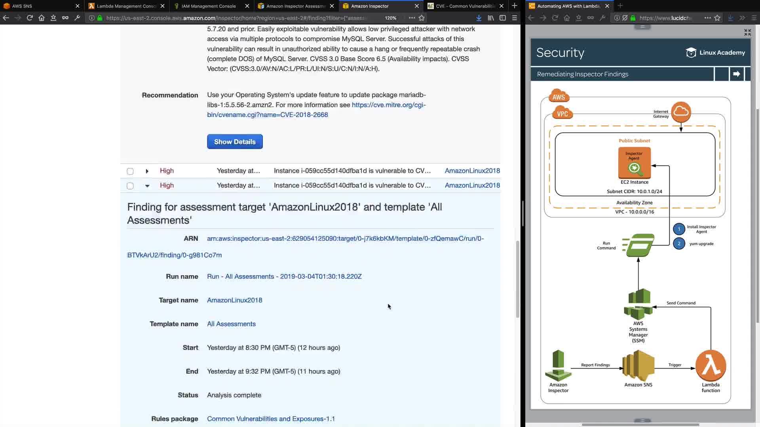Image resolution: width=760 pixels, height=427 pixels.
Task: Expand the first collapsed High finding row
Action: click(147, 171)
